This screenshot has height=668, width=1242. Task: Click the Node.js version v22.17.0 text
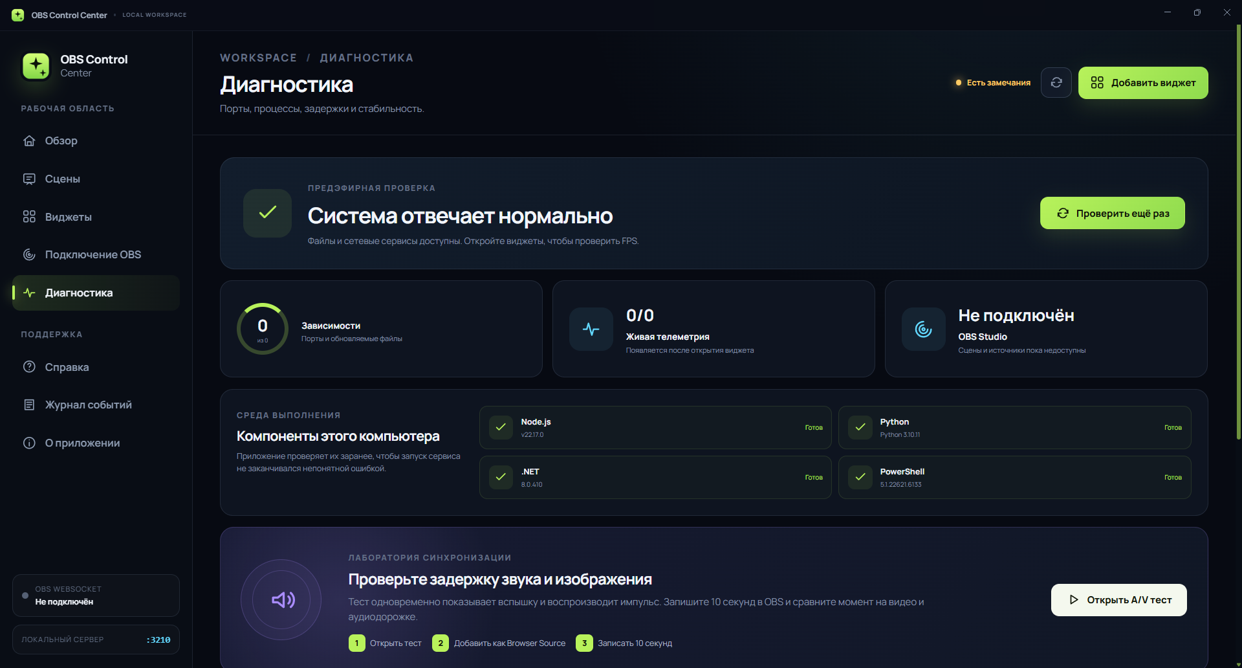click(x=532, y=435)
